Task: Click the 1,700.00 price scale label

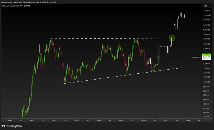Action: click(x=207, y=68)
